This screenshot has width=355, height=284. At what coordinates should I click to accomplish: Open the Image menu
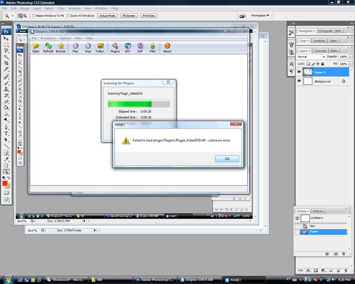click(25, 8)
